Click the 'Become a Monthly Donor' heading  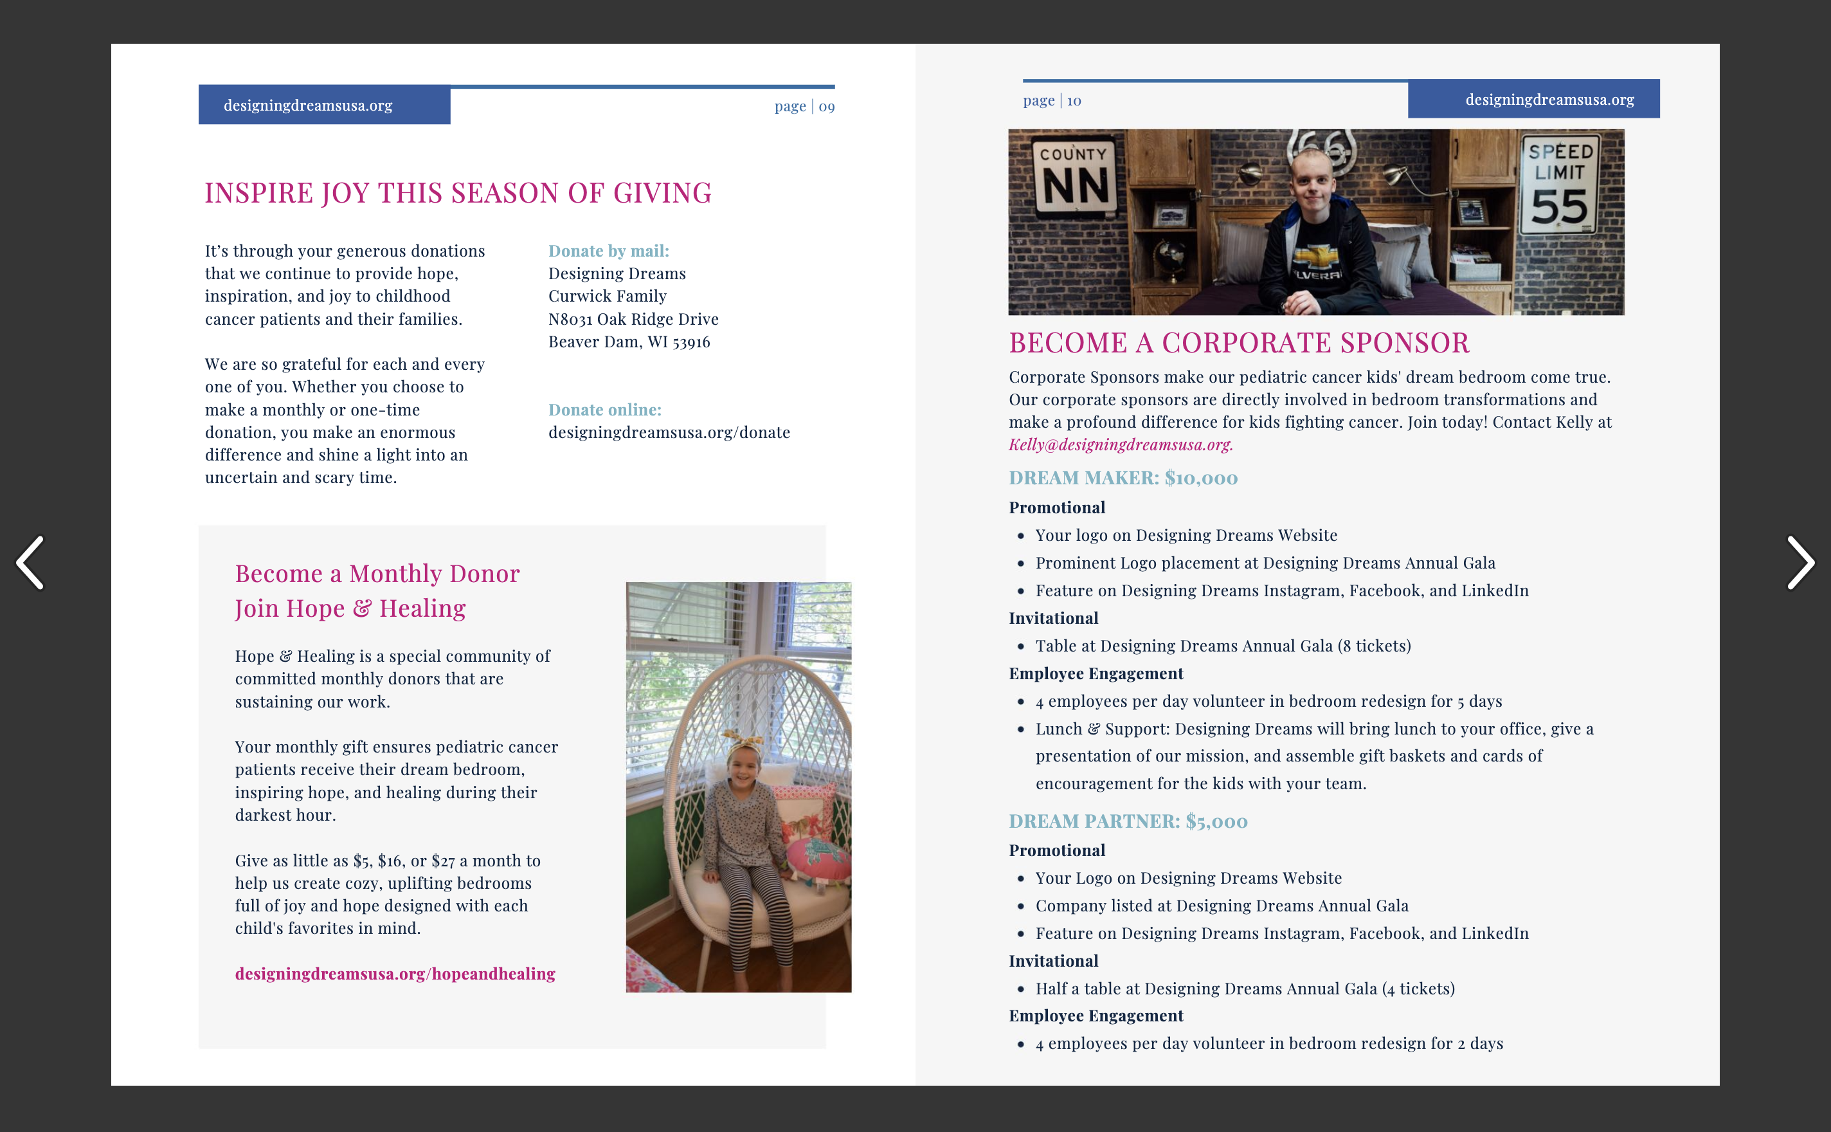click(x=377, y=574)
